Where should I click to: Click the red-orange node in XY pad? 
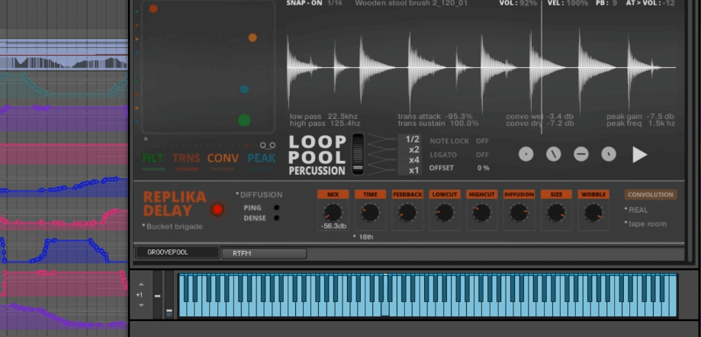tap(153, 9)
